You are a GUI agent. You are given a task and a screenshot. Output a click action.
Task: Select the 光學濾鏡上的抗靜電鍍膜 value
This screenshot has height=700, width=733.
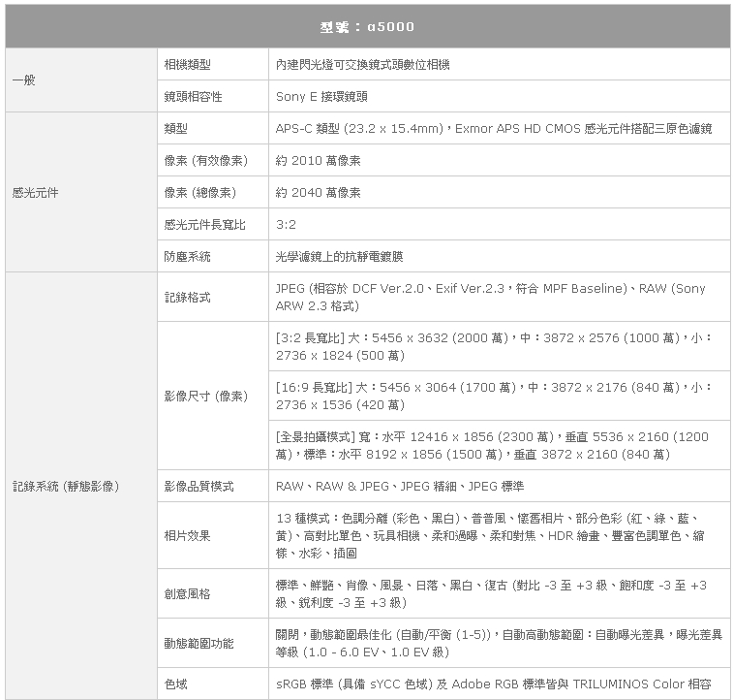(x=339, y=256)
